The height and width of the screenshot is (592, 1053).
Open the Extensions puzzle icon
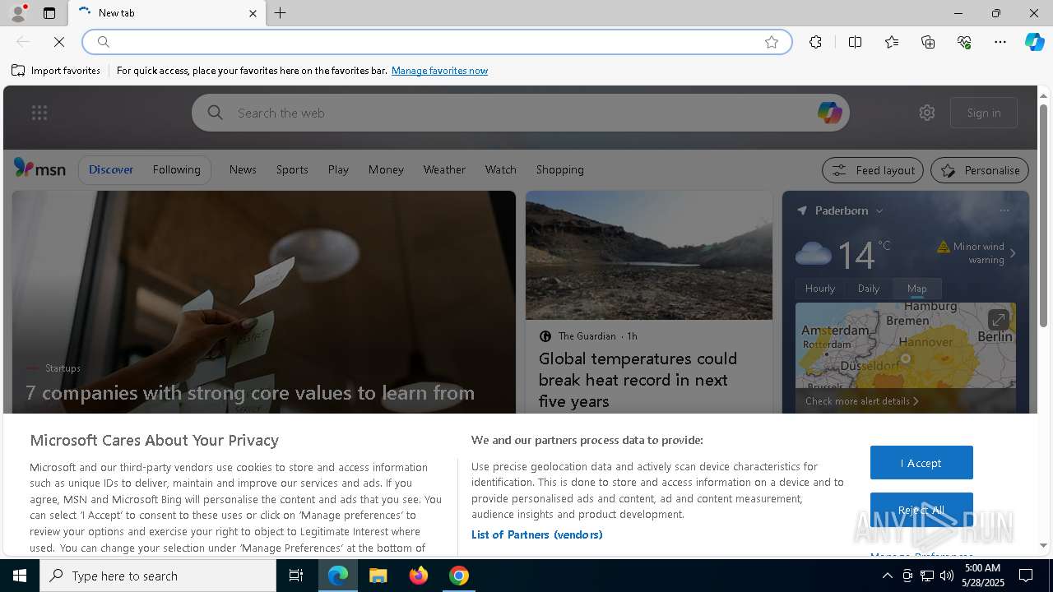click(815, 42)
